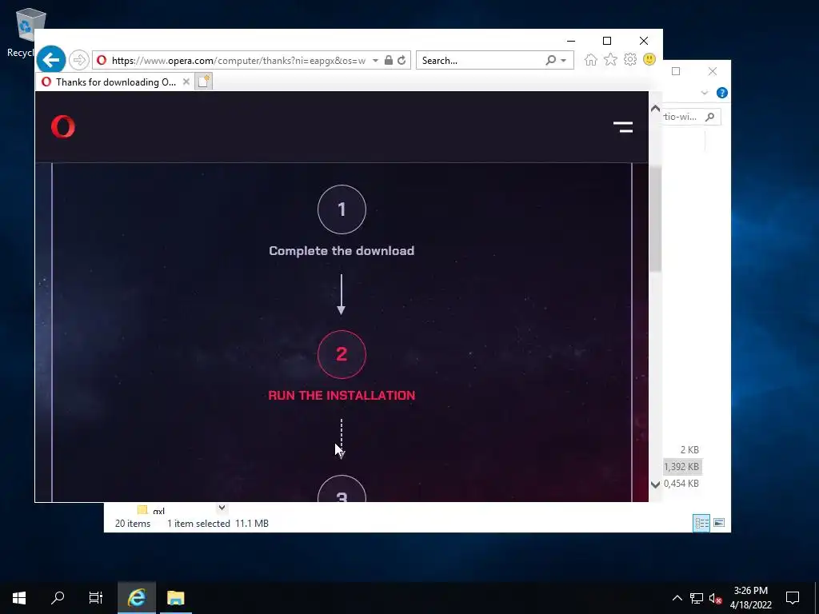This screenshot has height=614, width=819.
Task: Click the Opera favicon in the address bar
Action: pyautogui.click(x=102, y=60)
